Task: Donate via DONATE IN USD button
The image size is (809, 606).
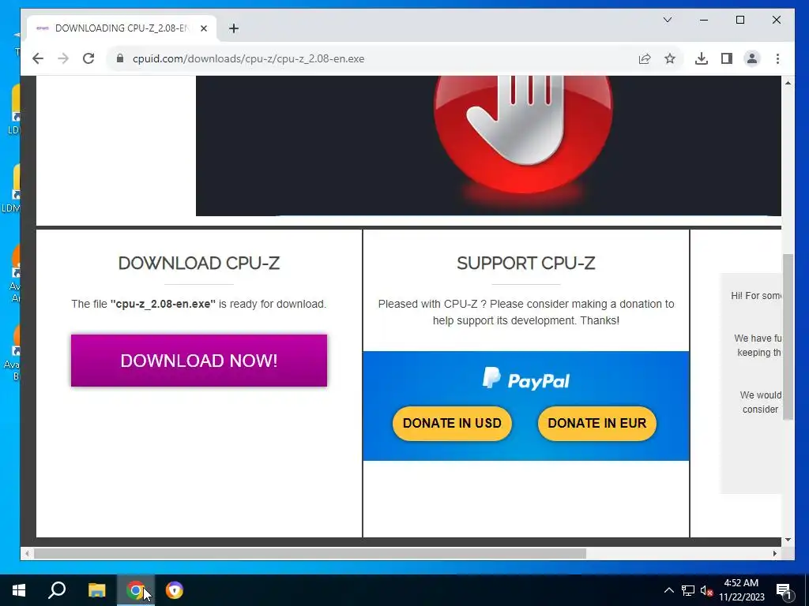Action: tap(452, 423)
